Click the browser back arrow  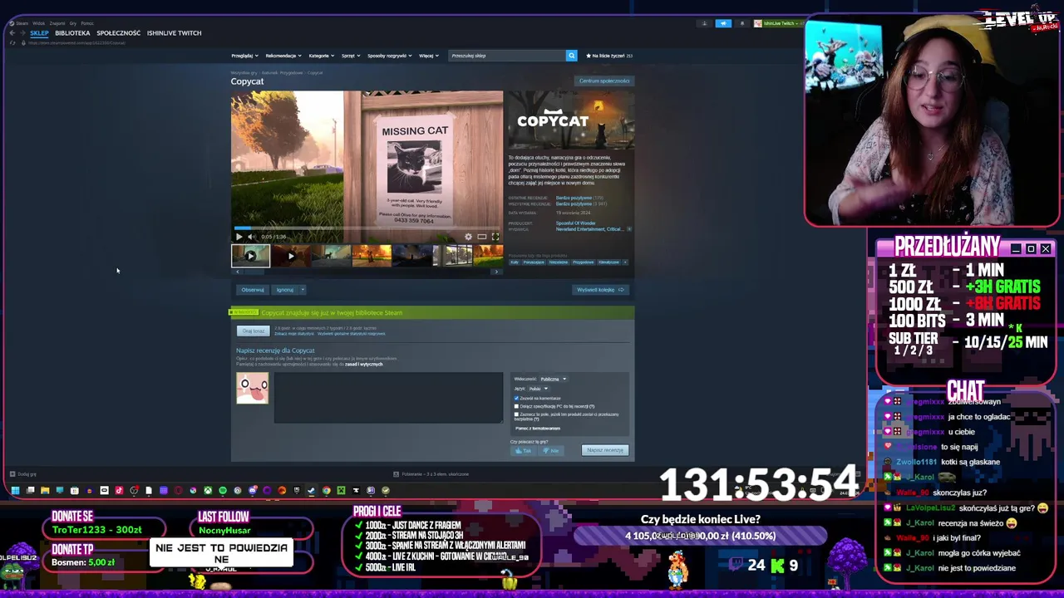(x=12, y=33)
